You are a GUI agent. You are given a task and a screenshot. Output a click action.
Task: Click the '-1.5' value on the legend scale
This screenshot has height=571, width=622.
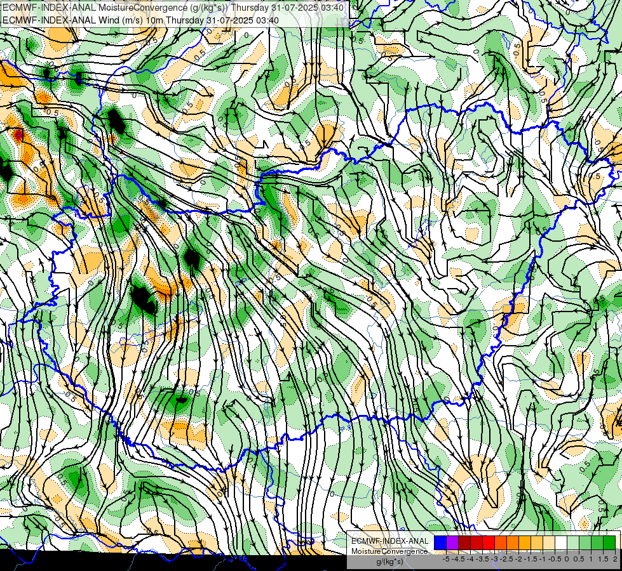tap(531, 559)
